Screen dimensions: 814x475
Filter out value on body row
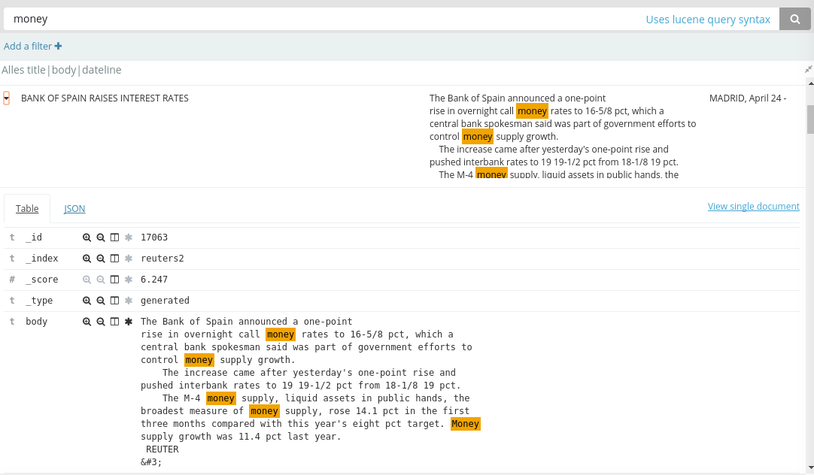(x=101, y=322)
